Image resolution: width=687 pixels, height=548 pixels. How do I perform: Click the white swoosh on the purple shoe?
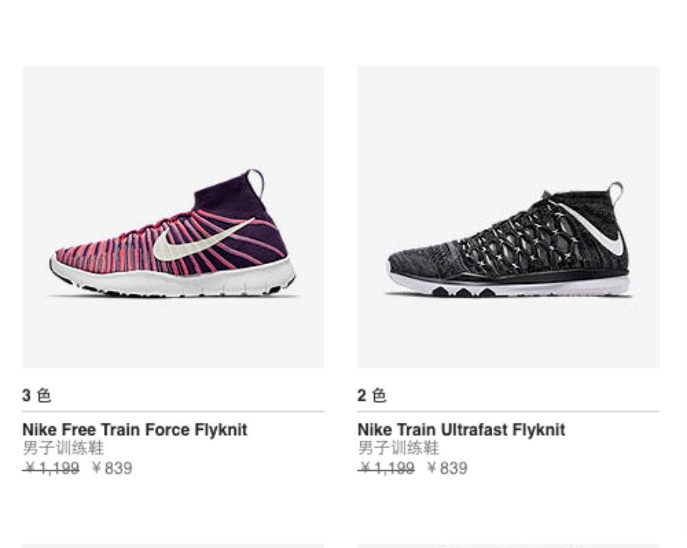click(x=200, y=240)
